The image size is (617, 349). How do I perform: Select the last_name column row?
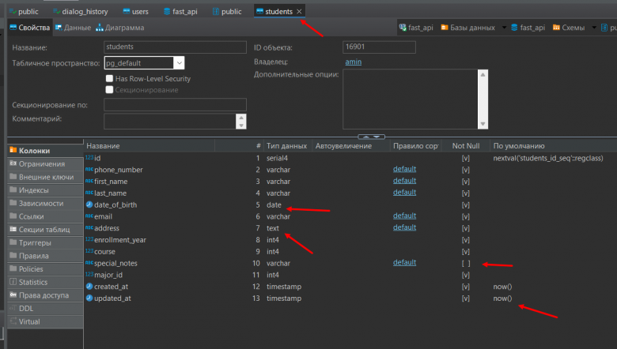(x=350, y=193)
